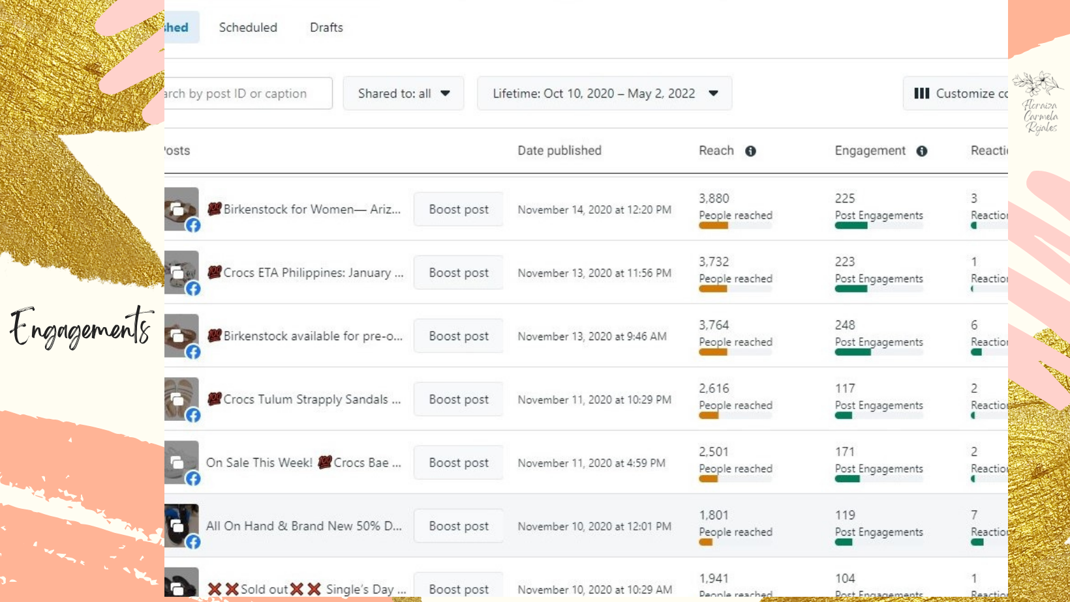The width and height of the screenshot is (1070, 602).
Task: Open the Lifetime date range dropdown
Action: [x=604, y=93]
